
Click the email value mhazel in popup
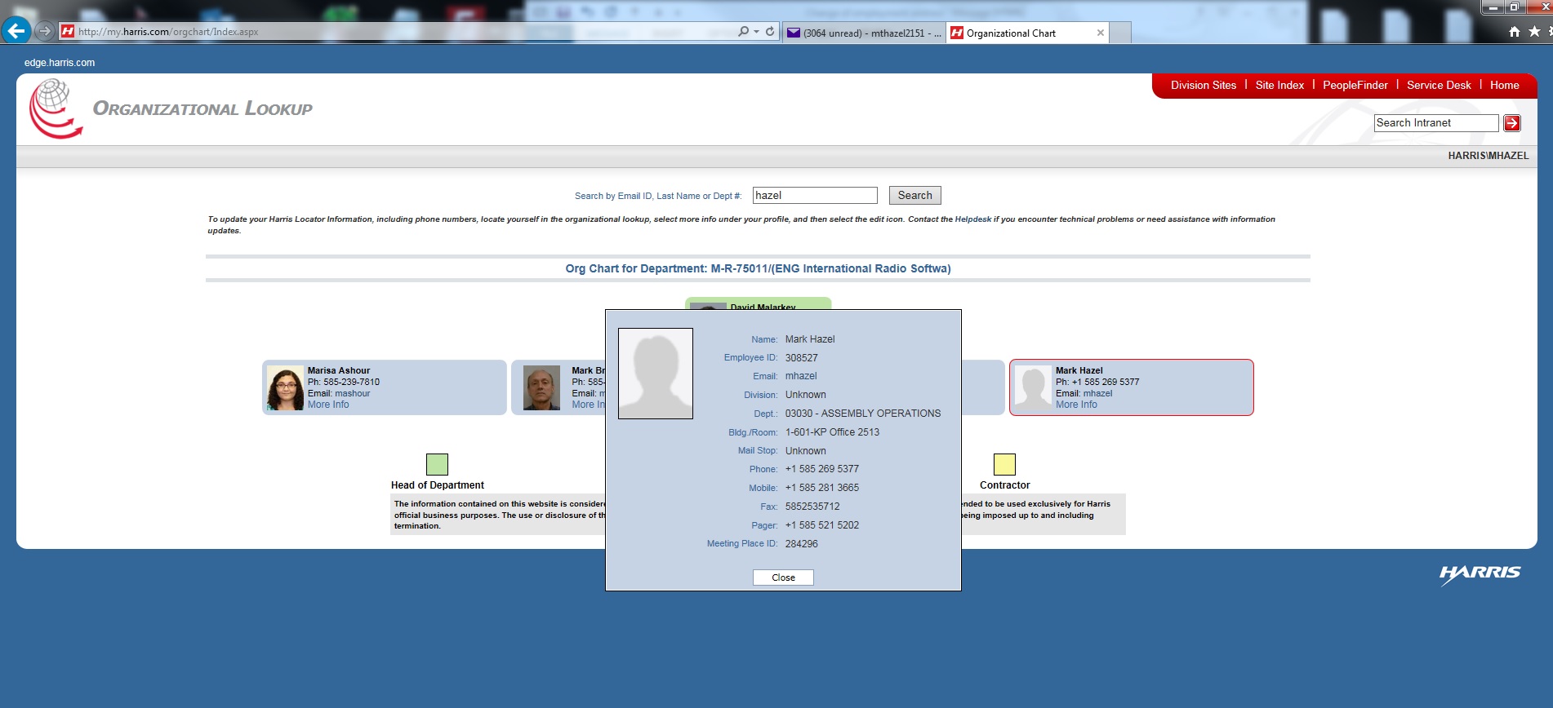801,376
